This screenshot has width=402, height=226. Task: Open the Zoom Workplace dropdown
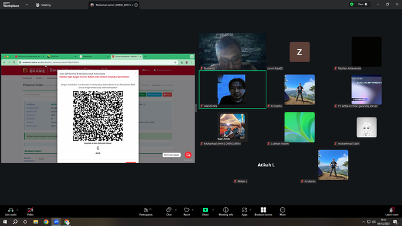coord(26,4)
